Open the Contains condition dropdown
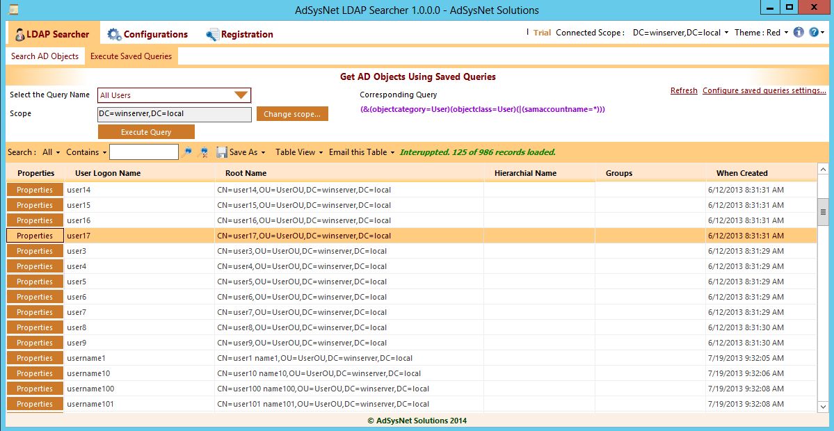This screenshot has height=431, width=834. click(x=86, y=152)
